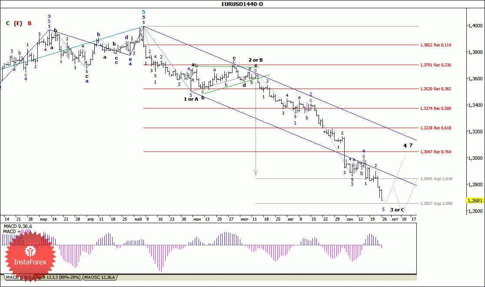The width and height of the screenshot is (485, 287).
Task: Select the '2 or B' wave label
Action: click(x=256, y=60)
